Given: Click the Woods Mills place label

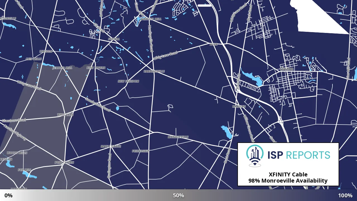Looking at the screenshot, I should [x=17, y=153].
